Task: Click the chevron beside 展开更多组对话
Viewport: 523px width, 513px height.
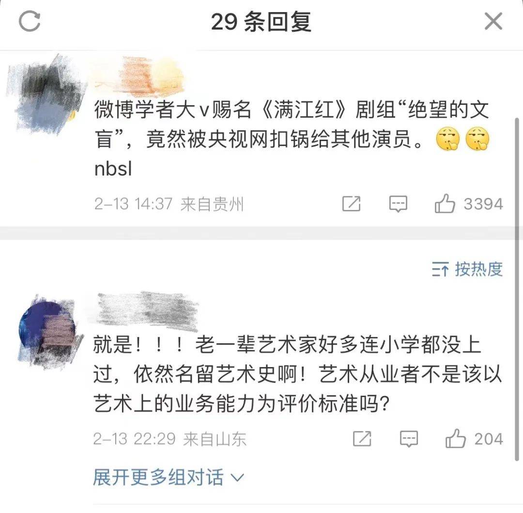Action: coord(237,478)
